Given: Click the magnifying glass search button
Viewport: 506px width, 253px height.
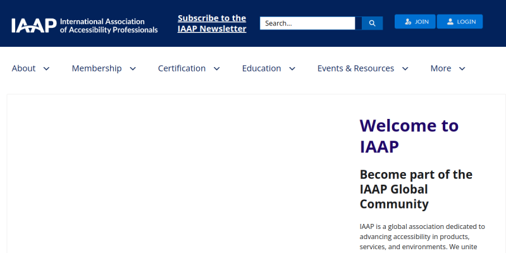Looking at the screenshot, I should pos(372,23).
